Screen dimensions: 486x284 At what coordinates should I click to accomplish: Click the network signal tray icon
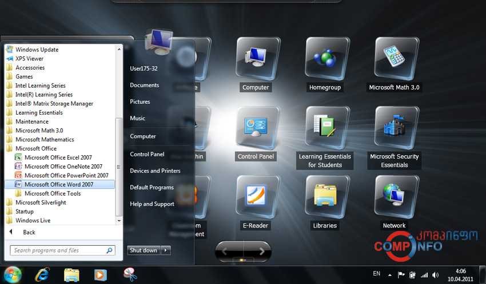424,275
